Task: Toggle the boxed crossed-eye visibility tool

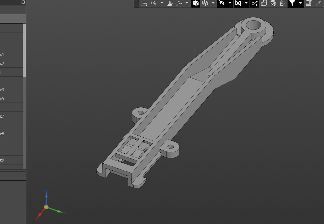Action: (x=238, y=3)
